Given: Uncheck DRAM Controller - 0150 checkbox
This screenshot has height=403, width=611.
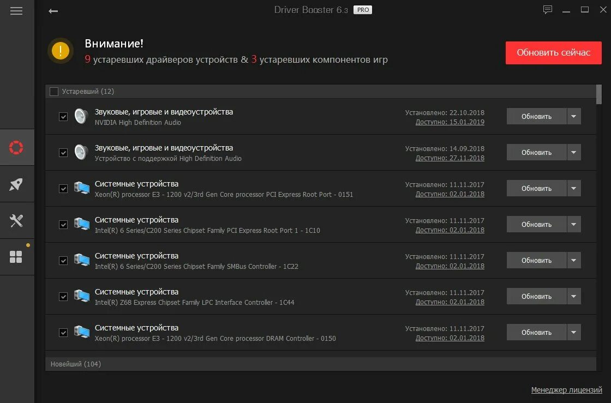Looking at the screenshot, I should 63,333.
